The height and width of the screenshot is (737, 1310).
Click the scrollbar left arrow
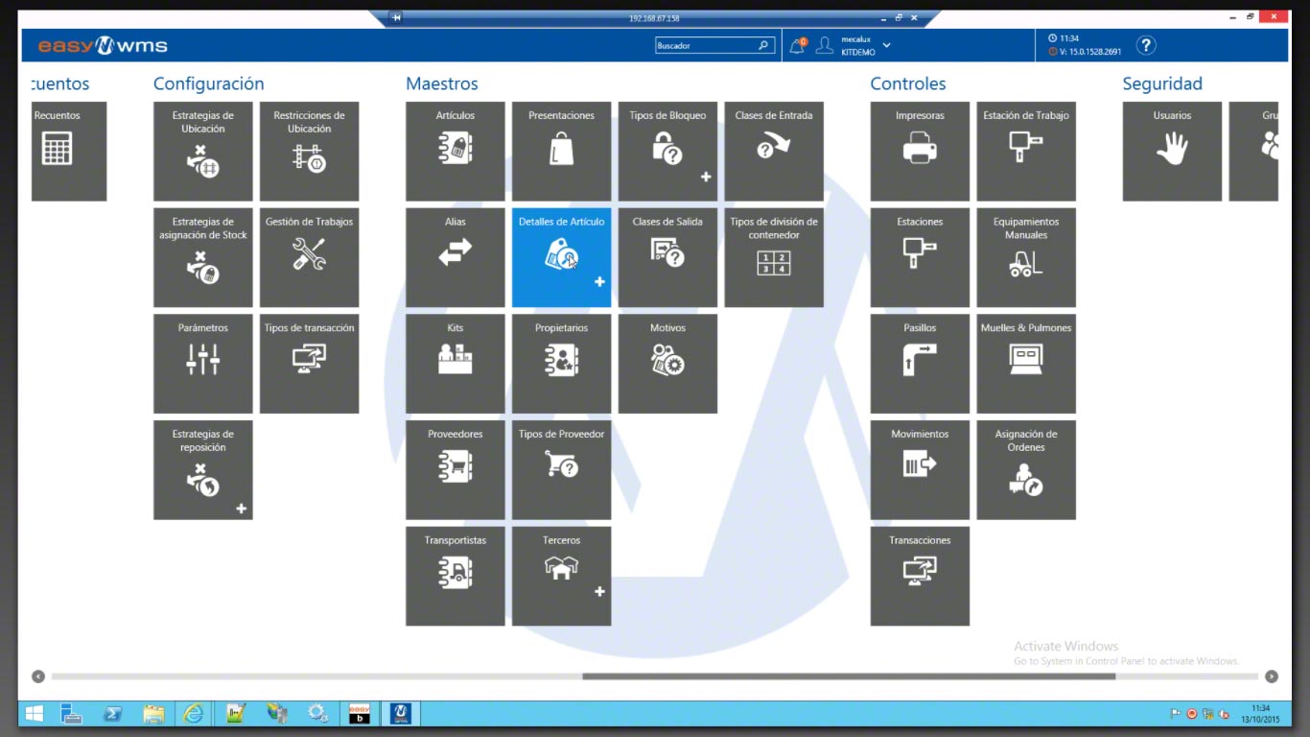(38, 677)
